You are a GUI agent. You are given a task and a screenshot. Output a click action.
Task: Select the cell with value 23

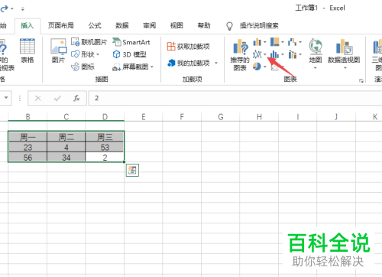(x=28, y=147)
